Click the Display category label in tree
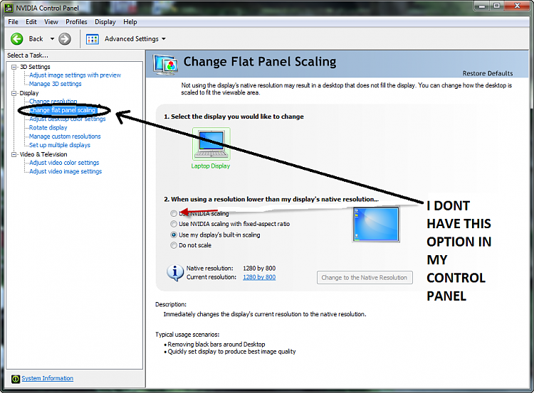The width and height of the screenshot is (534, 393). pos(29,93)
